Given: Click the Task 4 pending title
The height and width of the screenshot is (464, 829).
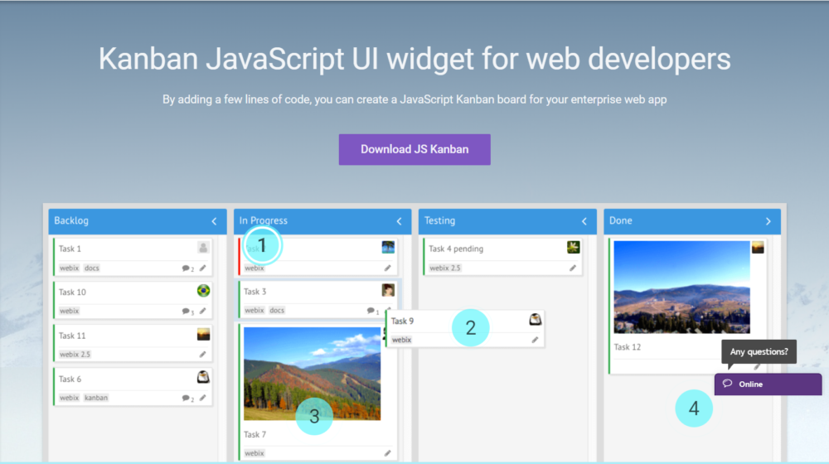Looking at the screenshot, I should point(456,249).
